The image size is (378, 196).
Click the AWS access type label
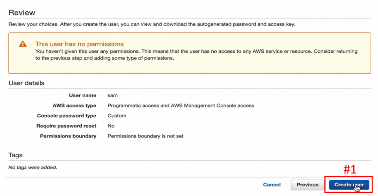point(74,105)
